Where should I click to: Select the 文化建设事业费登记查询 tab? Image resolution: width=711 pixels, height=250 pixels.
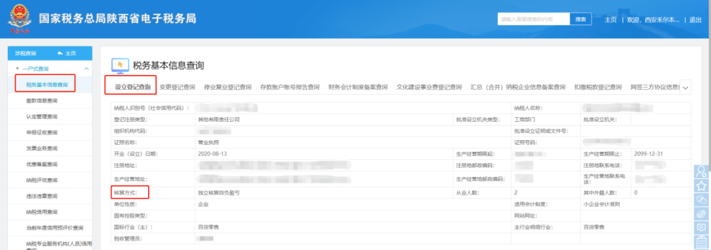(429, 87)
